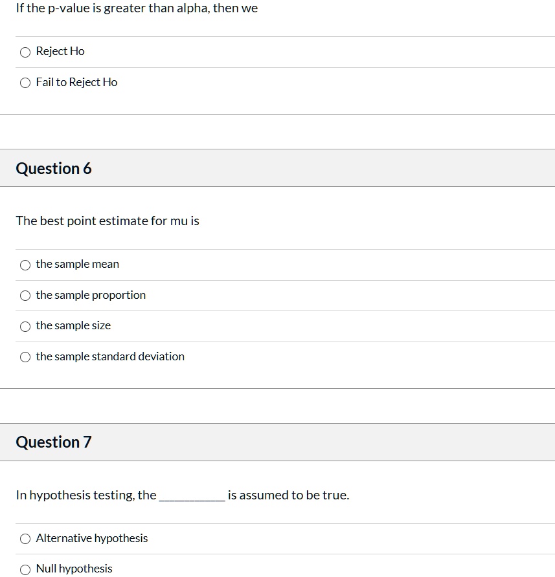Click the "Question 6" heading
555x577 pixels.
[54, 169]
